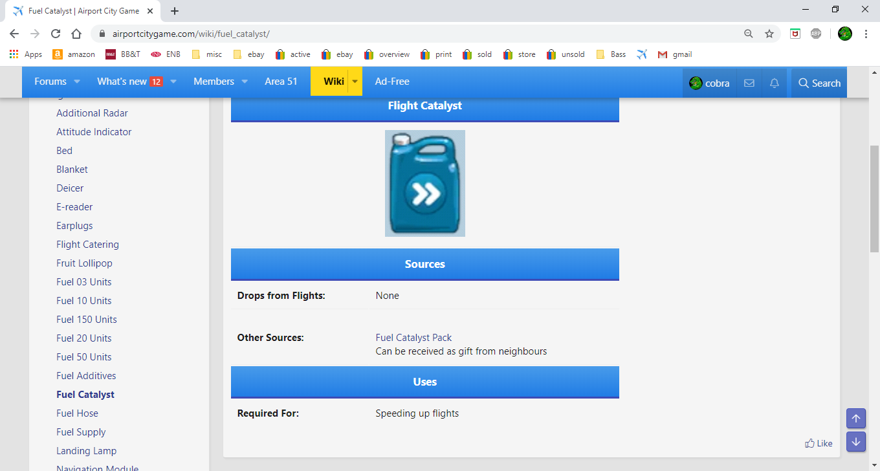880x471 pixels.
Task: Expand the Wiki dropdown arrow
Action: [355, 82]
